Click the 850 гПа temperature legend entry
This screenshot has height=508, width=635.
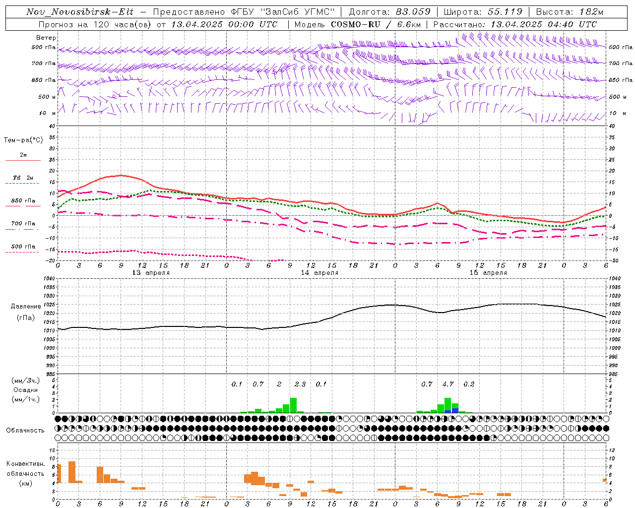point(23,201)
